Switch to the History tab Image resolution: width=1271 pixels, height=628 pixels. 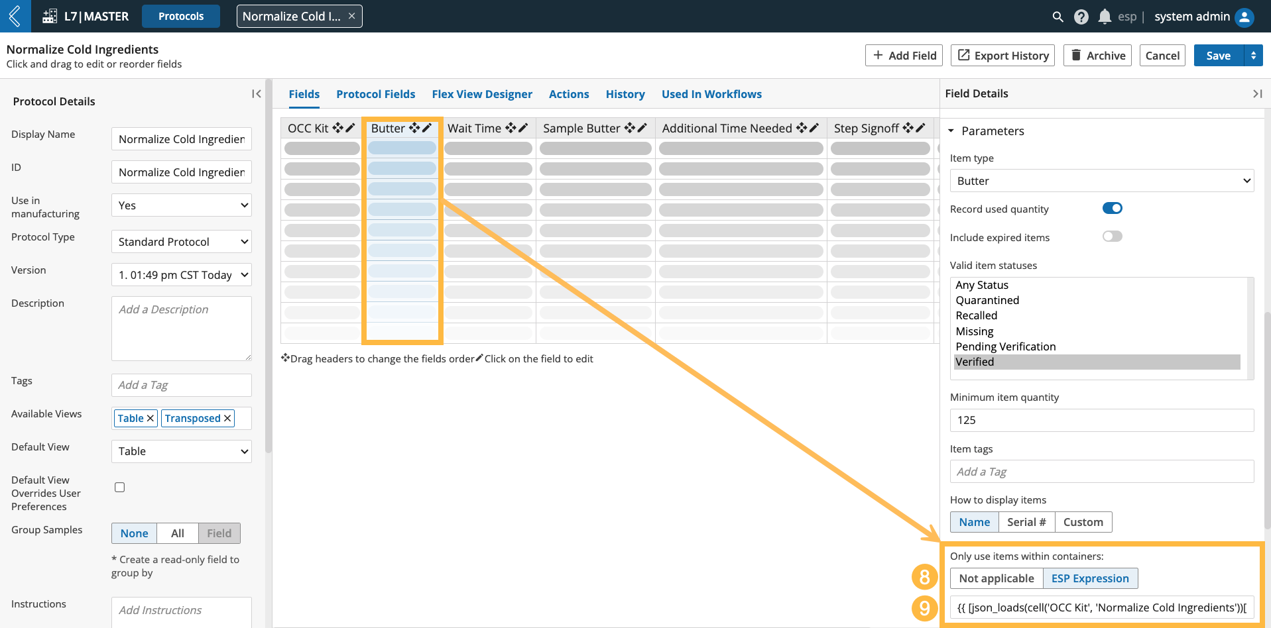(x=625, y=94)
